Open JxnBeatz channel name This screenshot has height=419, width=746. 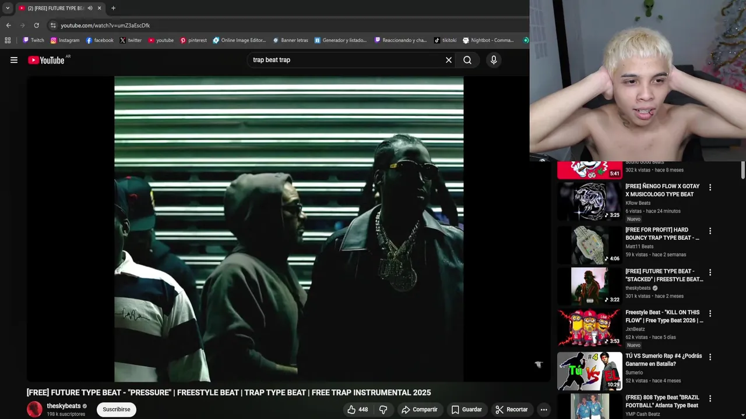(634, 329)
